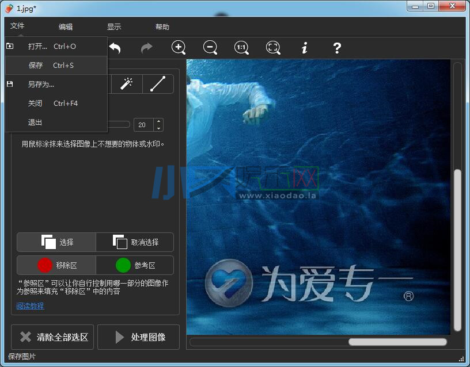Image resolution: width=470 pixels, height=367 pixels.
Task: Choose the green 参考区 option
Action: (135, 265)
